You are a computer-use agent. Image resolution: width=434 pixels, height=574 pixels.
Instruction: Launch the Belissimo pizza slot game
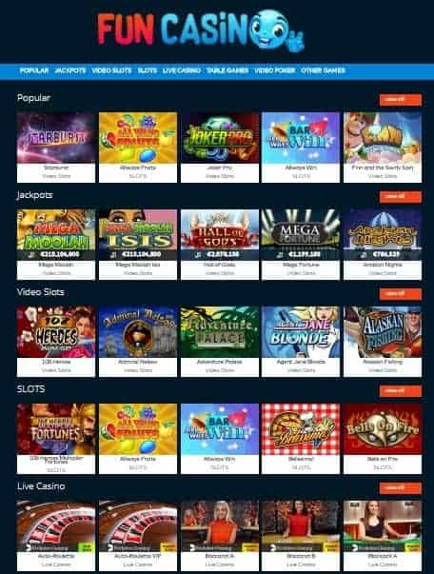coord(301,439)
